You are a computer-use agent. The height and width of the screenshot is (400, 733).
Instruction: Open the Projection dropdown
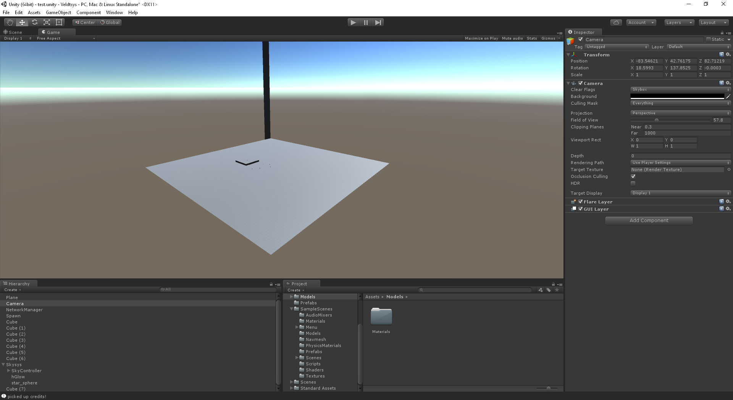coord(680,113)
